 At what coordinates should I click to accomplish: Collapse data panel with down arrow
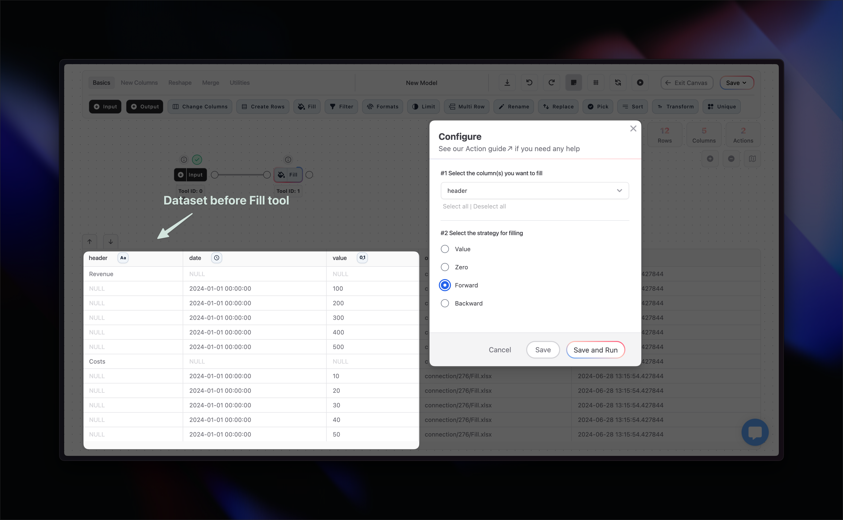pos(110,241)
